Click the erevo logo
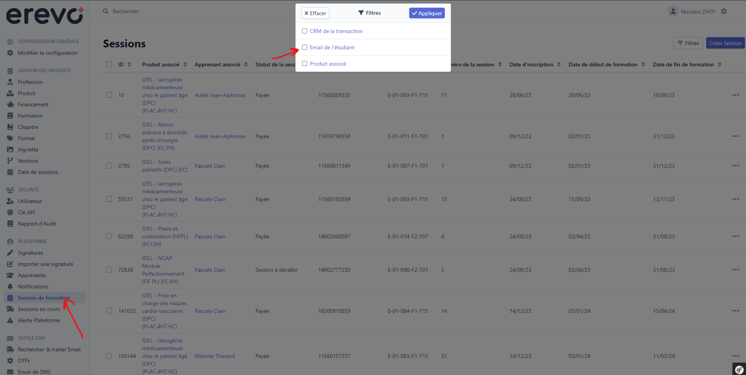The width and height of the screenshot is (746, 375). pos(45,16)
